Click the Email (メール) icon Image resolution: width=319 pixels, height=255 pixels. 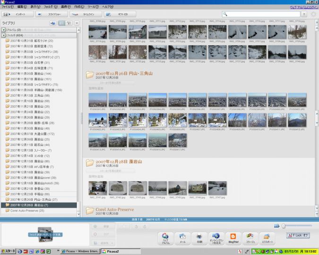pos(182,237)
